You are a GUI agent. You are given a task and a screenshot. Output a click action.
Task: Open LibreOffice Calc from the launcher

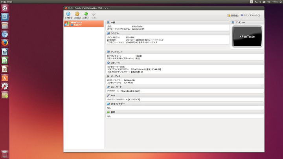tap(5, 60)
